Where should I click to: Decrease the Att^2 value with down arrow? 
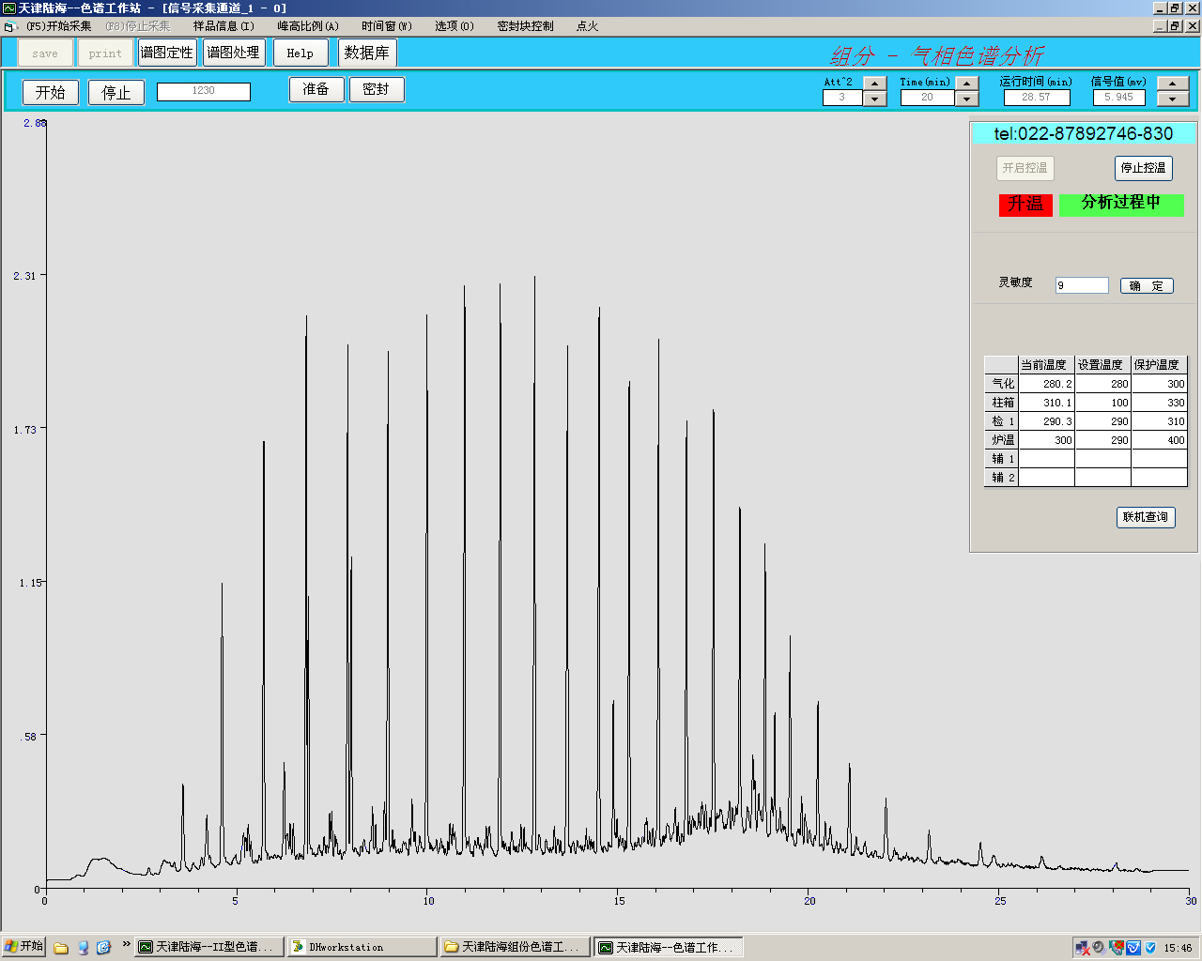pyautogui.click(x=874, y=99)
